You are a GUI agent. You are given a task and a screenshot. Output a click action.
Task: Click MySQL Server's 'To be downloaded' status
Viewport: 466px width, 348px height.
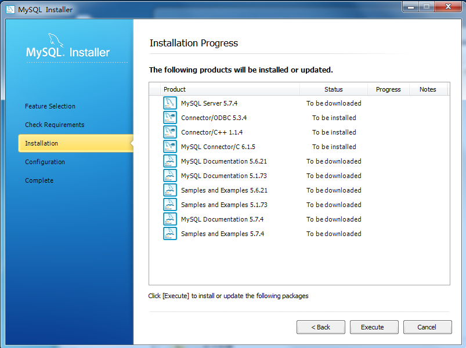334,103
